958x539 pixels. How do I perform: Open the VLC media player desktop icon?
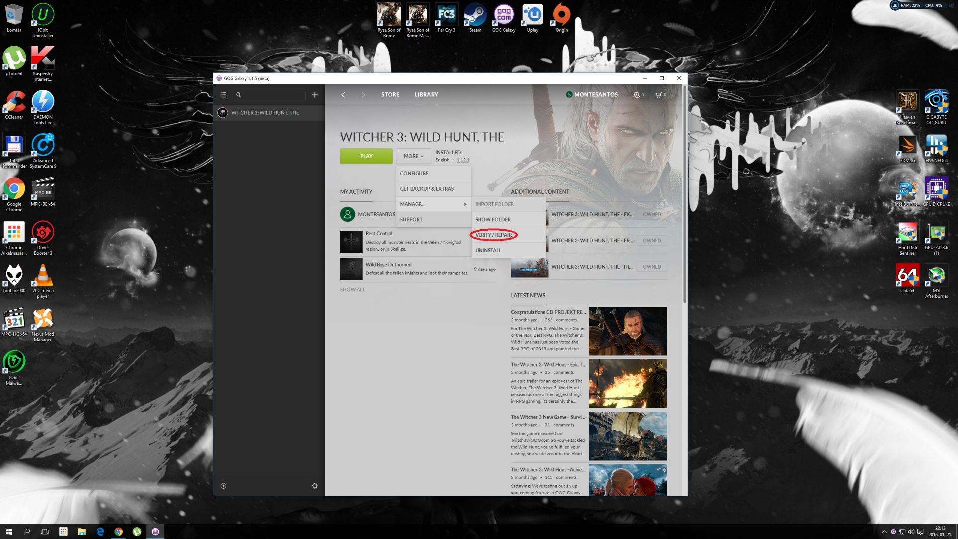click(x=43, y=281)
